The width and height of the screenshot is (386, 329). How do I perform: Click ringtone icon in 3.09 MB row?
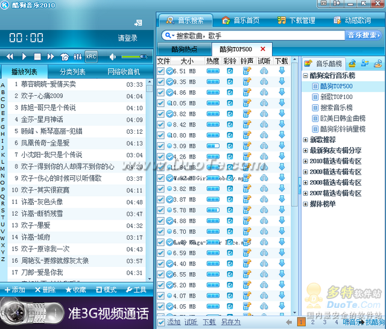pyautogui.click(x=247, y=146)
